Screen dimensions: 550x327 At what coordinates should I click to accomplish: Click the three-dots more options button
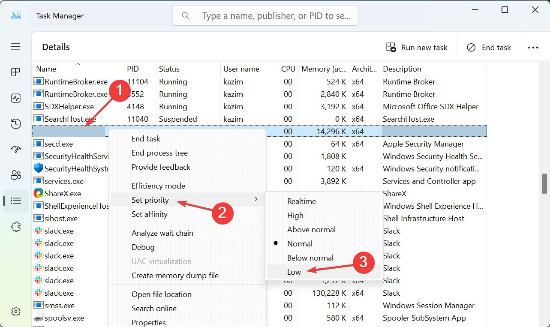[533, 48]
